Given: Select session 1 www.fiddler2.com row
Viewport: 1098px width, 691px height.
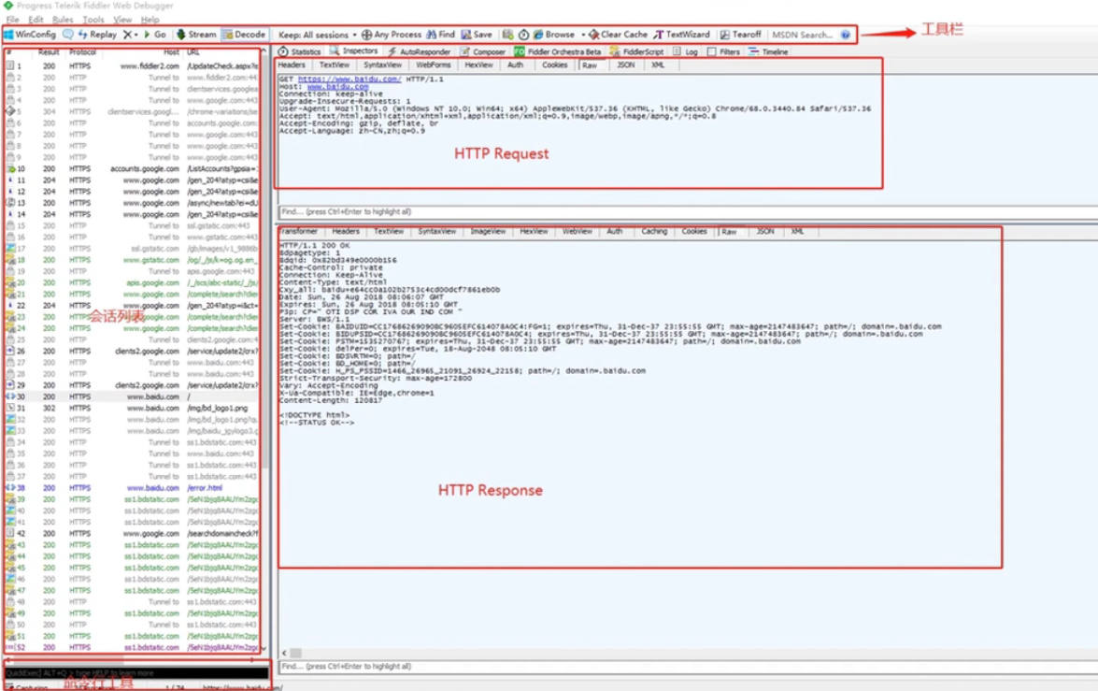Looking at the screenshot, I should point(132,65).
